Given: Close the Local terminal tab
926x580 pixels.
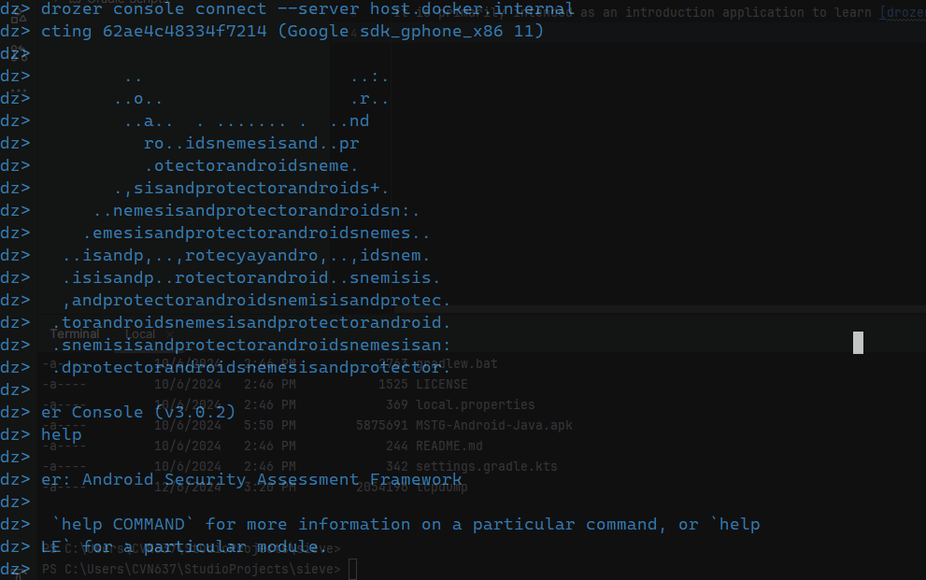Looking at the screenshot, I should [170, 334].
